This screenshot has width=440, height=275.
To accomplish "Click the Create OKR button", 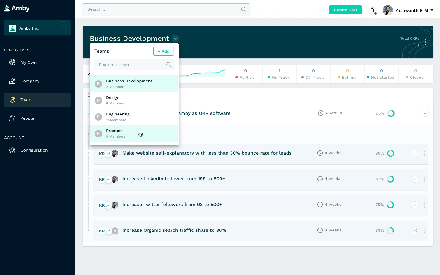I will (345, 10).
